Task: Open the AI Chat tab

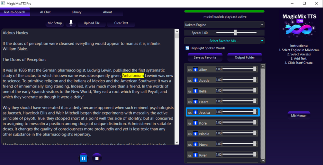Action: click(45, 12)
